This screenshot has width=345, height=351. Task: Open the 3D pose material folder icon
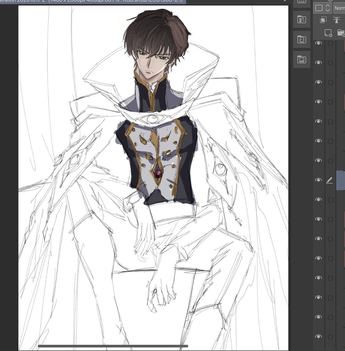pos(302,19)
